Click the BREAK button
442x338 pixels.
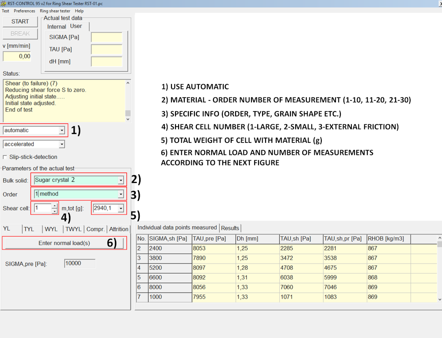click(x=20, y=34)
